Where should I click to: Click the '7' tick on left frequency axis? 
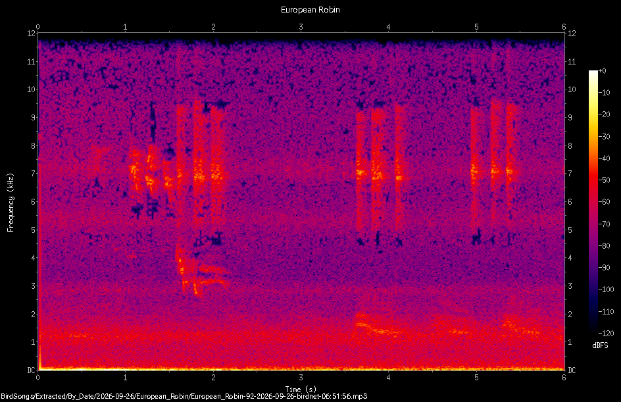click(x=33, y=174)
